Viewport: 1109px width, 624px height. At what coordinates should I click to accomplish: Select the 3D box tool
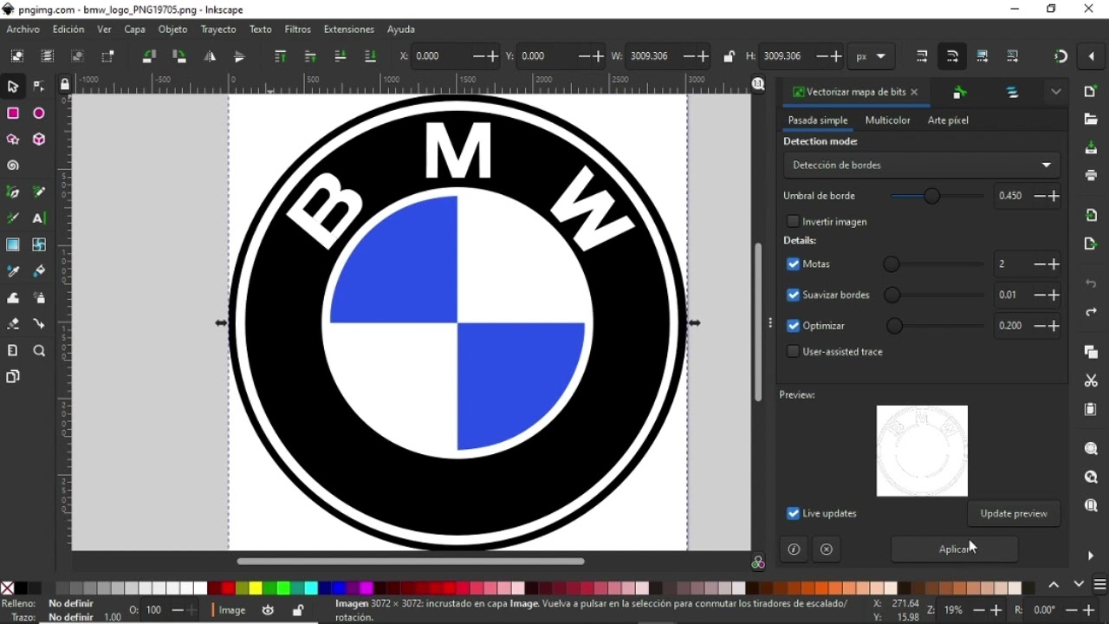[39, 140]
